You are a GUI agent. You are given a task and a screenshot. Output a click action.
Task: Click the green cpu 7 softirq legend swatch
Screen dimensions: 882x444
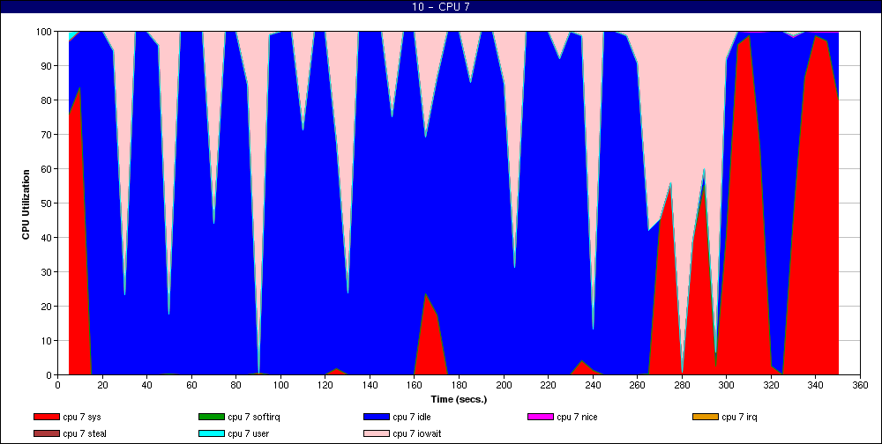[211, 417]
